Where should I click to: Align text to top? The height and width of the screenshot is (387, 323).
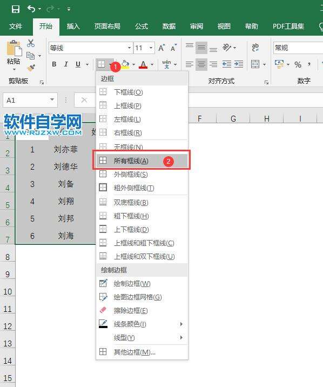coord(190,46)
